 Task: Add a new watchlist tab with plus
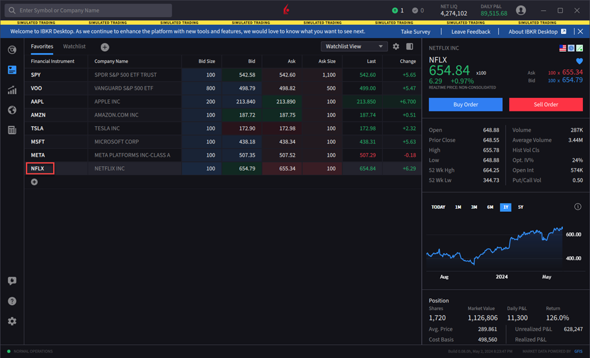(x=105, y=47)
